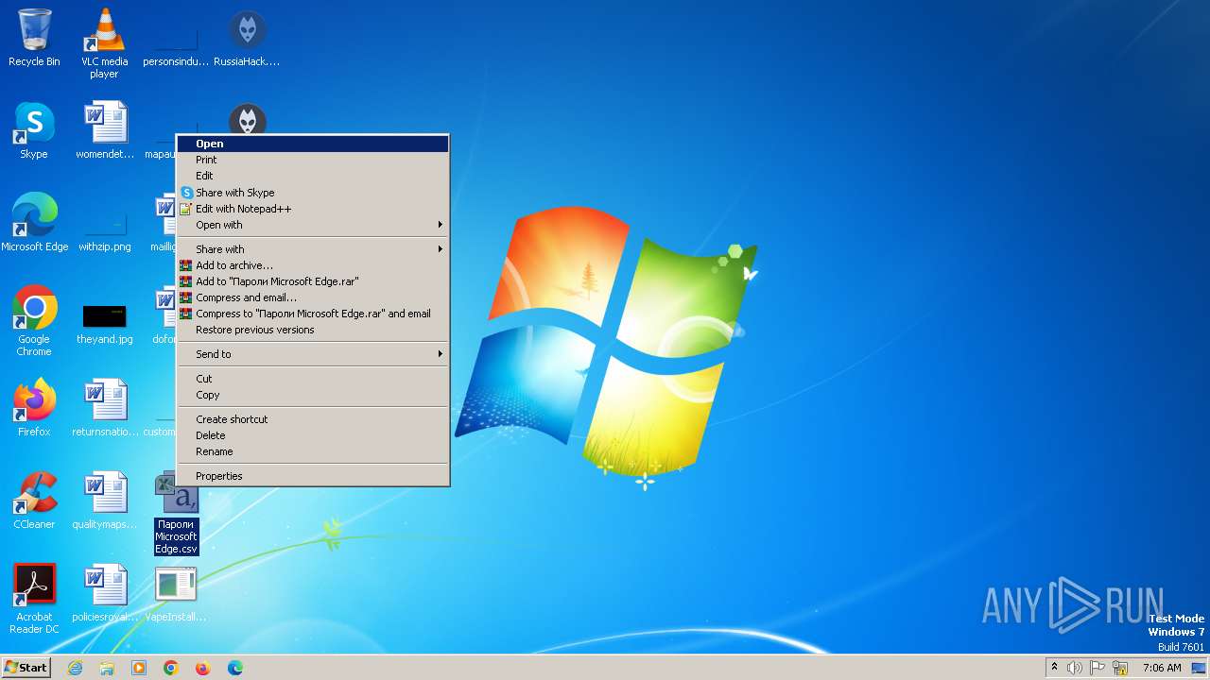
Task: Select the VapeInstall desktop icon
Action: click(x=176, y=593)
